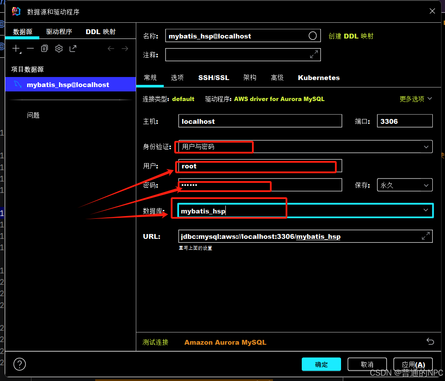Click the URL jdbc field
Viewport: 445px width, 381px height.
coord(305,236)
